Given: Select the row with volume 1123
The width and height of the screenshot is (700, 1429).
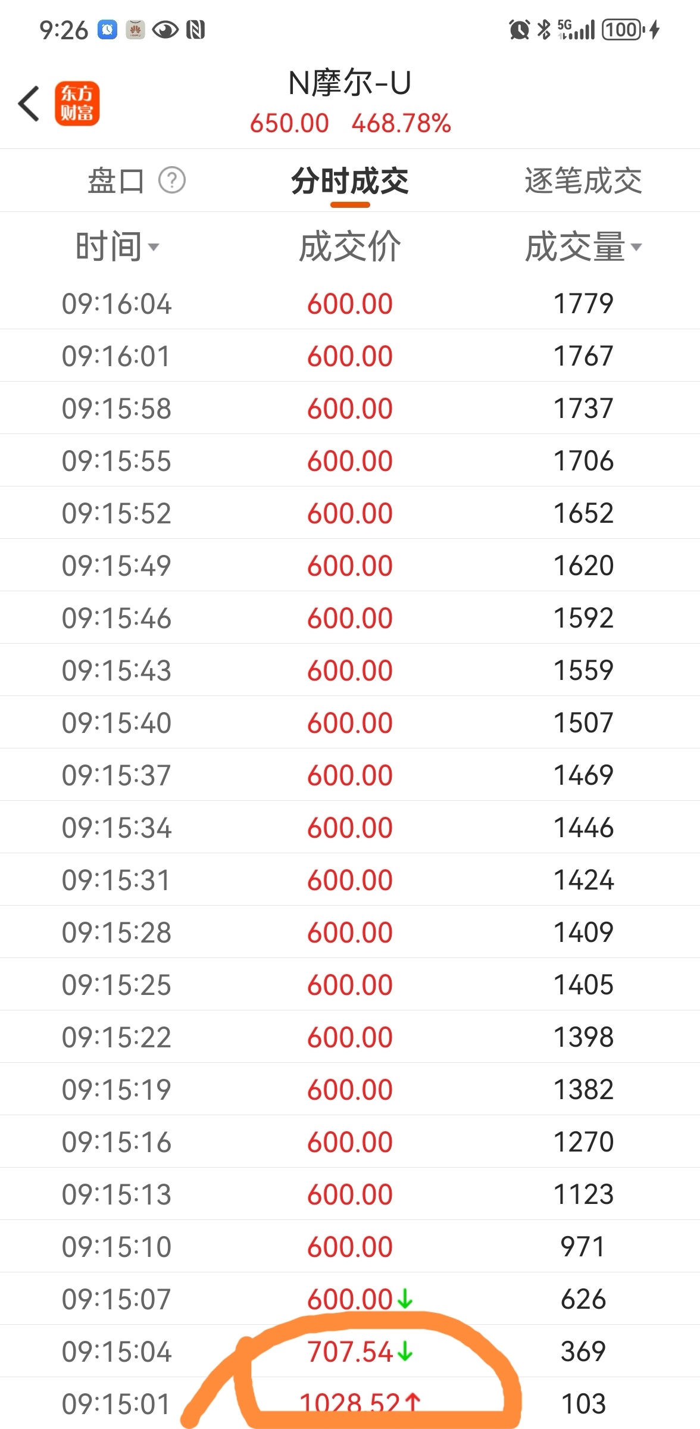Looking at the screenshot, I should pos(350,1194).
